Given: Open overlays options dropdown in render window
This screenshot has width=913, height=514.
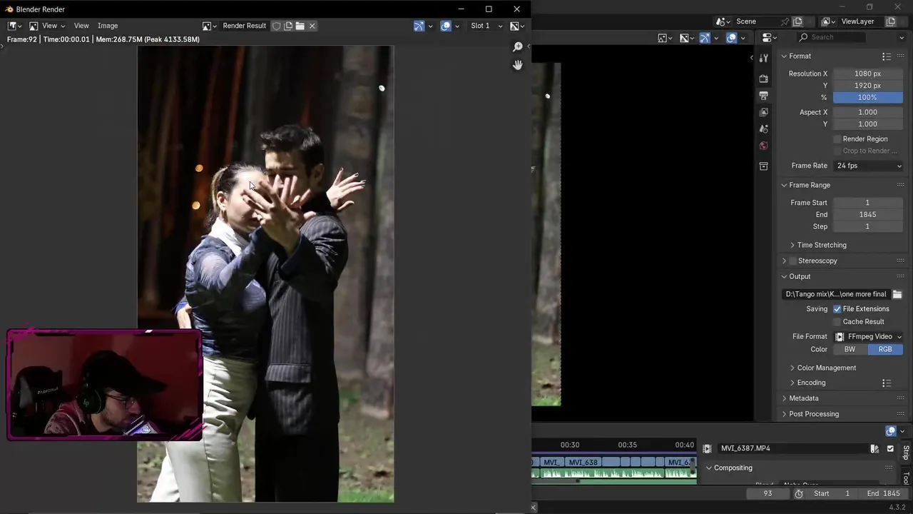Looking at the screenshot, I should coord(457,26).
